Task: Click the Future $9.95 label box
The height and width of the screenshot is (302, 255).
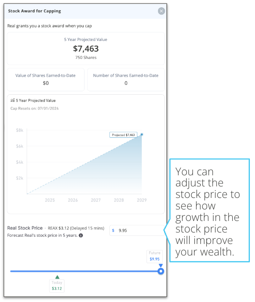Action: (x=155, y=256)
